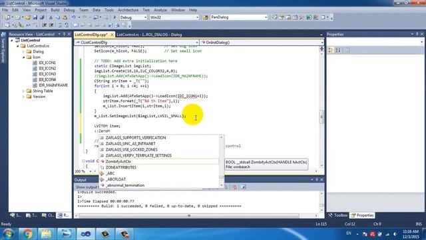
Task: Click the Windows Start button
Action: 8,234
